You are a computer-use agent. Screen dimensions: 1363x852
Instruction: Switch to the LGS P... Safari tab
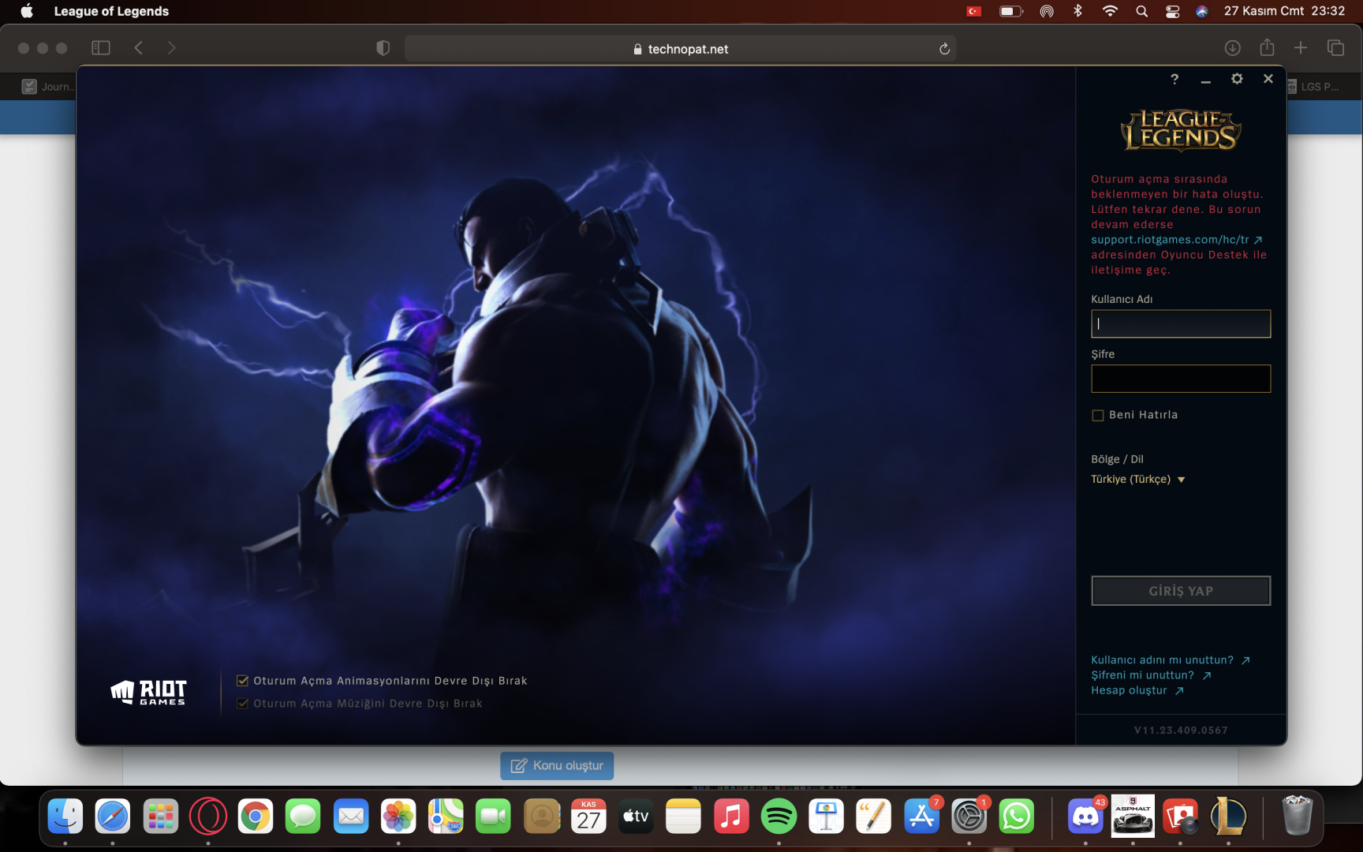click(x=1313, y=87)
